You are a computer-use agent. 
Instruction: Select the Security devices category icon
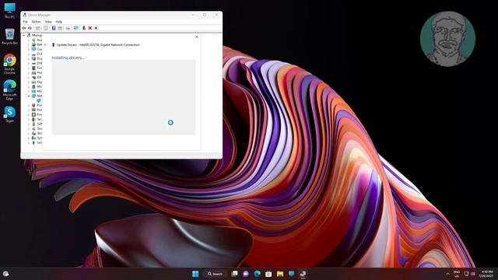click(x=33, y=119)
